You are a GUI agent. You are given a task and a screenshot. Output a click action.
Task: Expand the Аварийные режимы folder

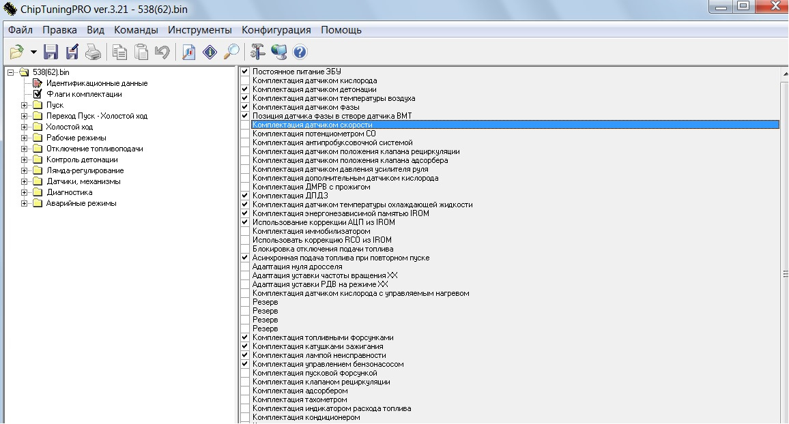[x=24, y=203]
